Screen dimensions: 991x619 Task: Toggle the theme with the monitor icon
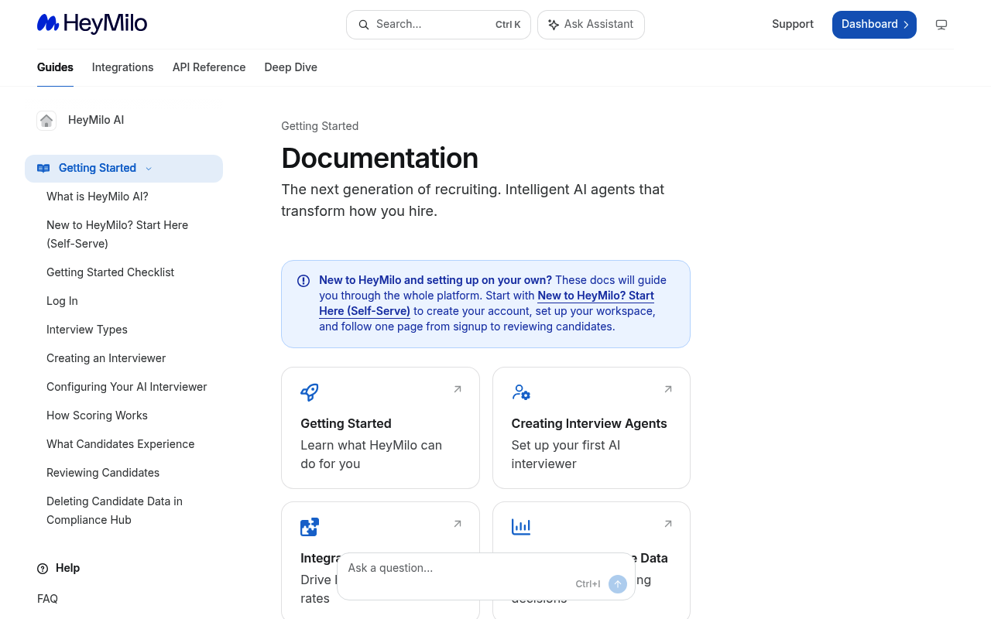point(941,25)
